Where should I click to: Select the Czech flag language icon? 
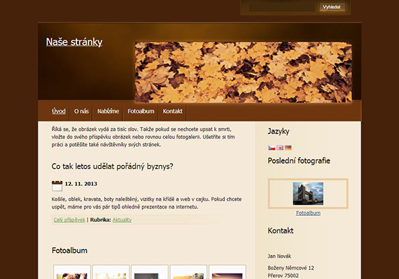pyautogui.click(x=272, y=148)
